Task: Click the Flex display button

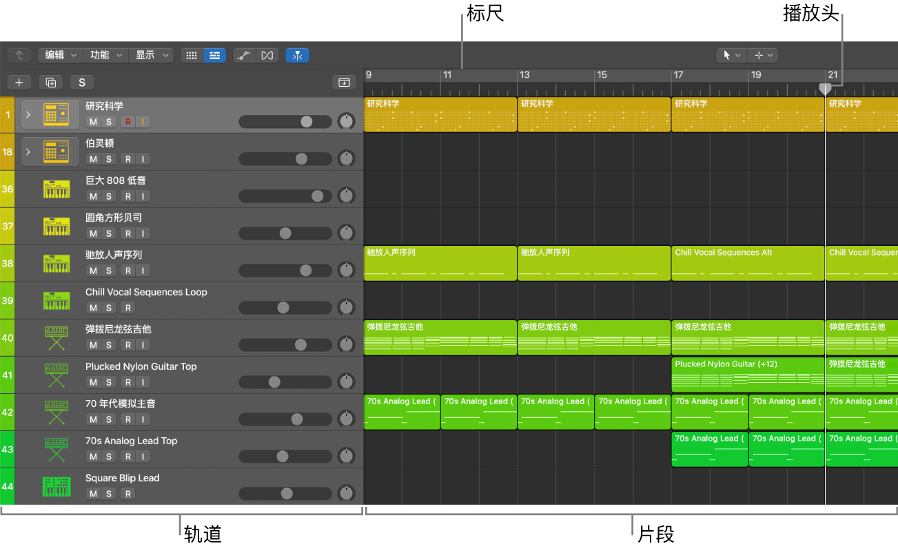Action: pos(267,56)
